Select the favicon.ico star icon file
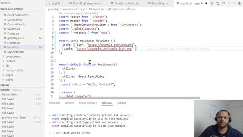 click(x=14, y=29)
